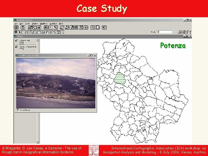The height and width of the screenshot is (156, 208).
Task: Click table of contents scroll-up arrow
Action: (x=38, y=40)
